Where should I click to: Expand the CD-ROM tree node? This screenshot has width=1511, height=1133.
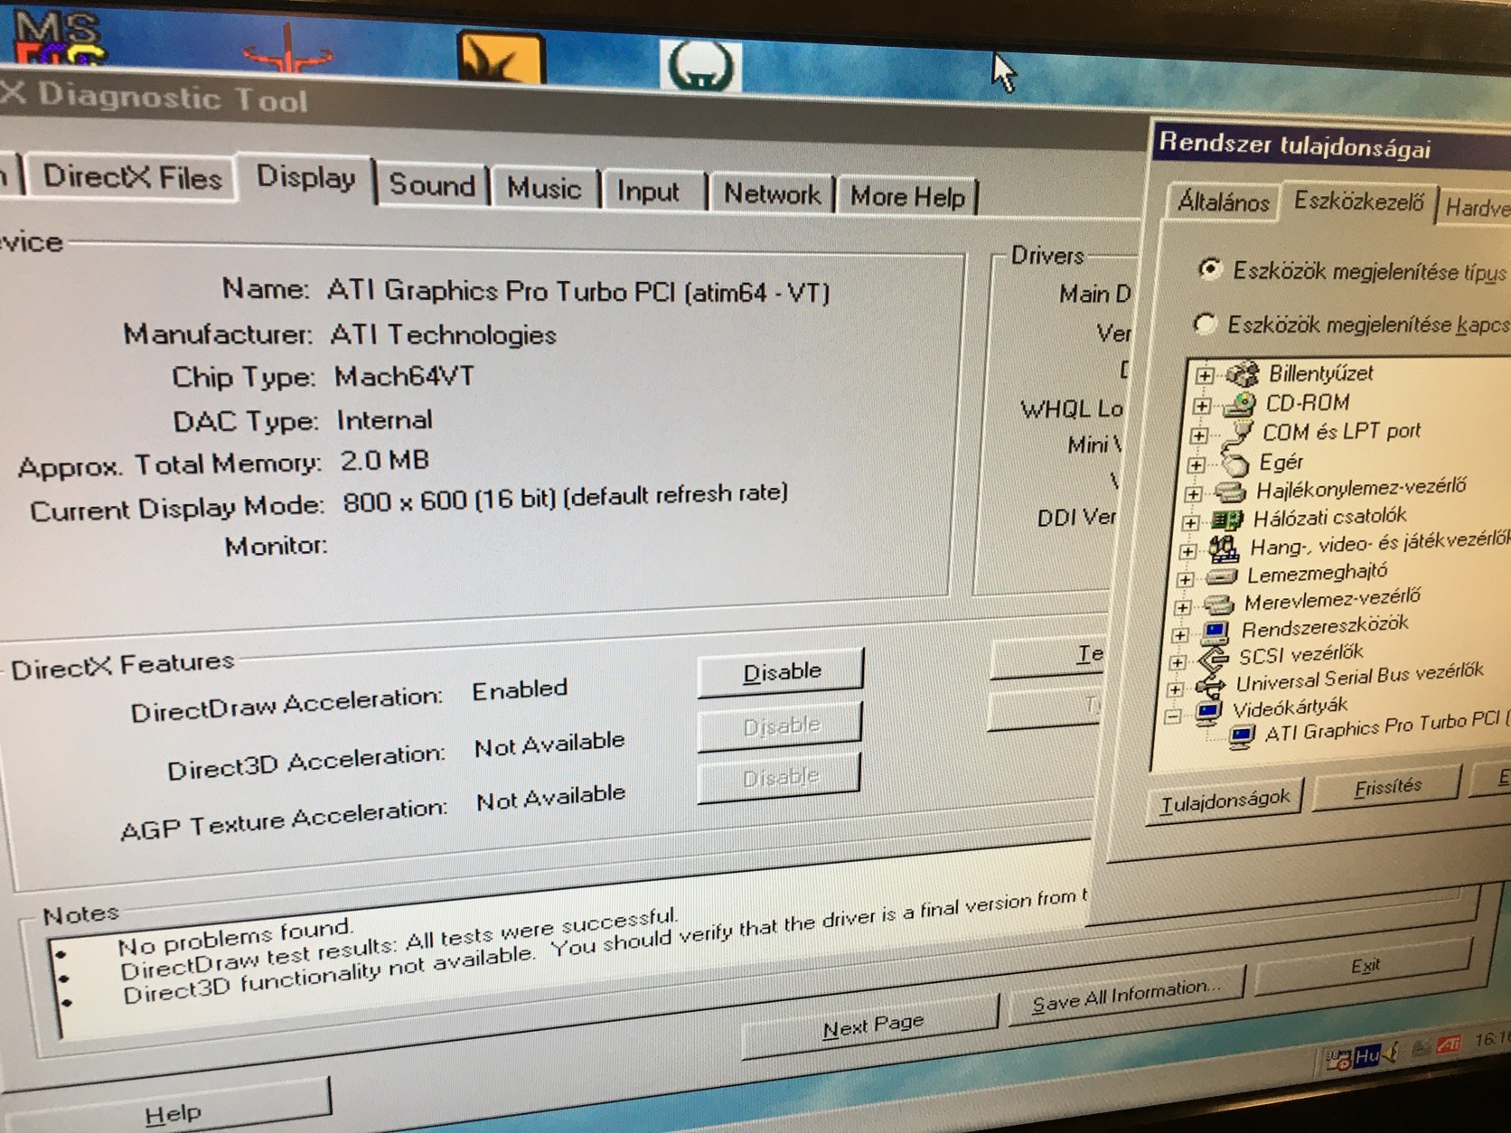coord(1201,406)
